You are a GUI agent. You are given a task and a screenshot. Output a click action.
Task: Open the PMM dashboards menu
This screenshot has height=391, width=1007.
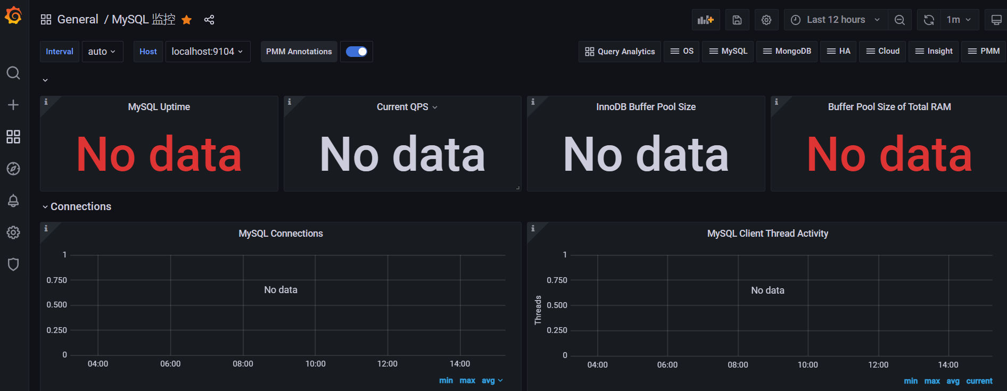[x=984, y=52]
